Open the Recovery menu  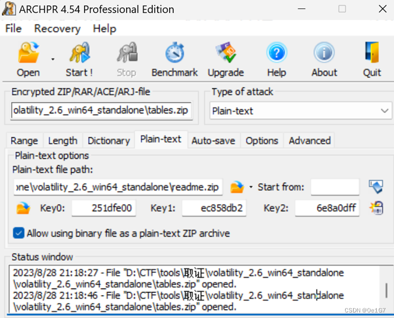point(57,29)
